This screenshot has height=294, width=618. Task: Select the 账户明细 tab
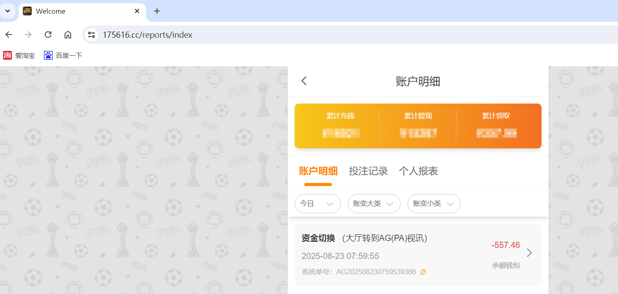coord(318,171)
